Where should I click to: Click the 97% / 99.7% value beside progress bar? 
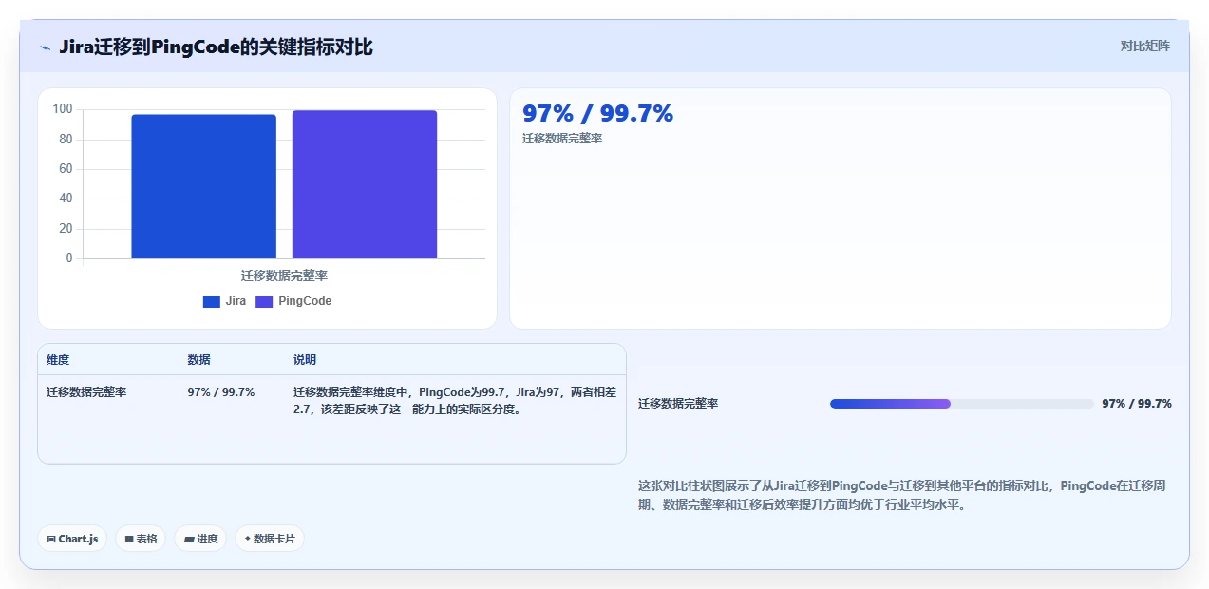[x=1137, y=404]
